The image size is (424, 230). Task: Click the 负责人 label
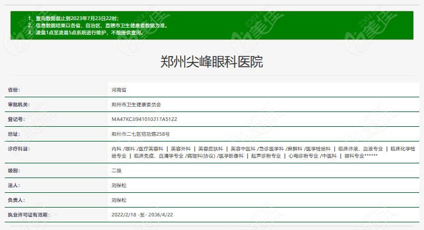[x=16, y=201]
